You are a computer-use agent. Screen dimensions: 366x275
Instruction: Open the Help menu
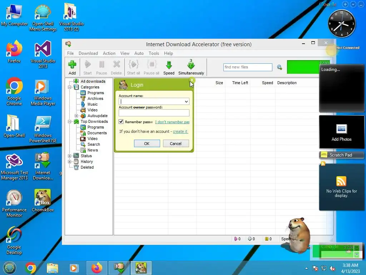pyautogui.click(x=168, y=53)
